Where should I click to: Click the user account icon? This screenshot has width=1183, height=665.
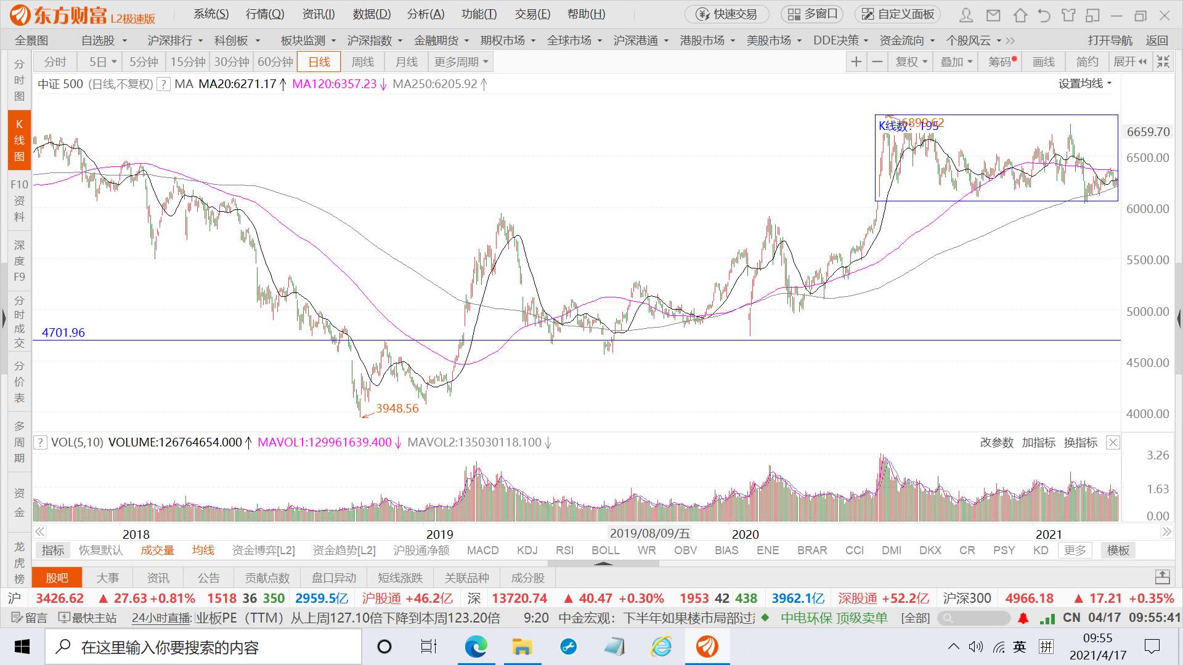[966, 15]
